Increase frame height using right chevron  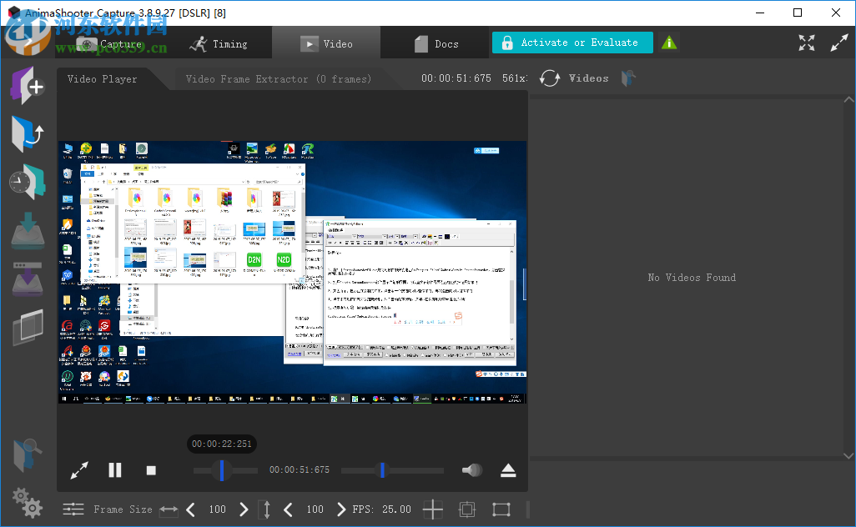pyautogui.click(x=340, y=509)
